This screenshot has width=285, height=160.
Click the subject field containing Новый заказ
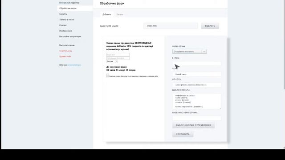[197, 74]
